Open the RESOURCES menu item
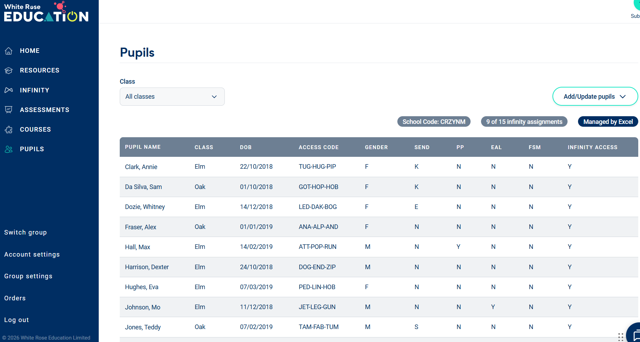The width and height of the screenshot is (640, 342). coord(40,70)
